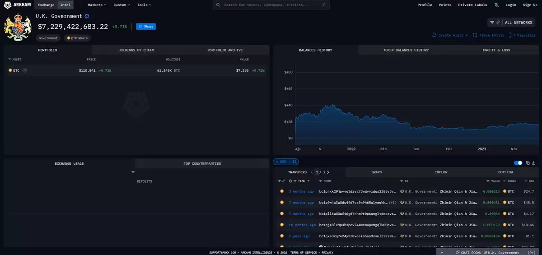Click the Asset column filter icon
The image size is (542, 255).
click(9, 59)
